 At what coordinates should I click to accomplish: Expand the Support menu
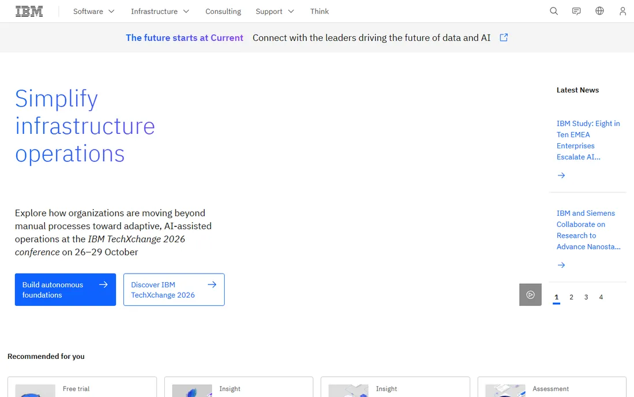click(274, 12)
